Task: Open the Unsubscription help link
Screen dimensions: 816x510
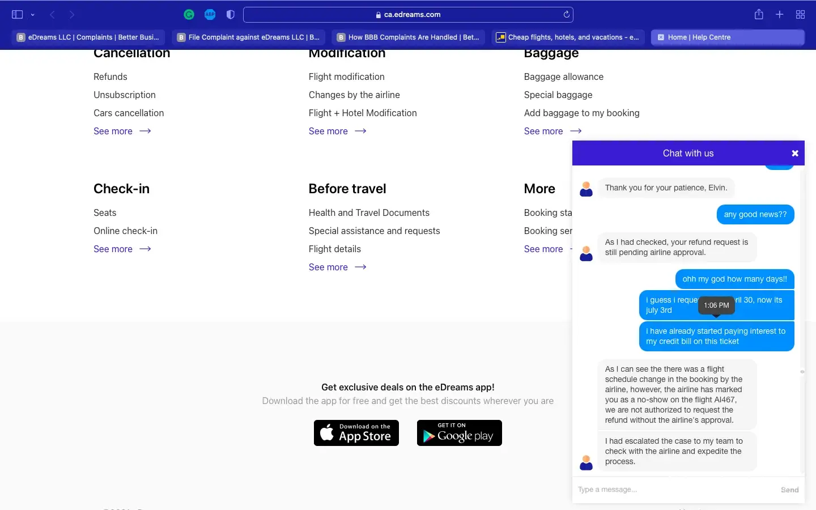Action: (x=125, y=95)
